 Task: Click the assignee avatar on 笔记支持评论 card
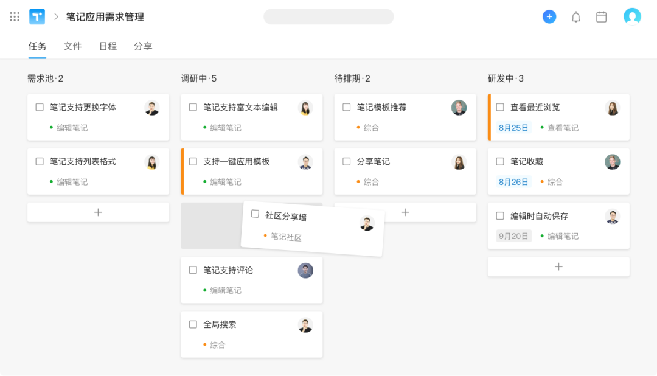click(305, 270)
